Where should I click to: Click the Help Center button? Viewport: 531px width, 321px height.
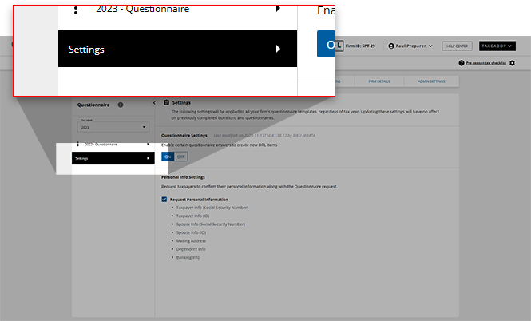point(456,46)
